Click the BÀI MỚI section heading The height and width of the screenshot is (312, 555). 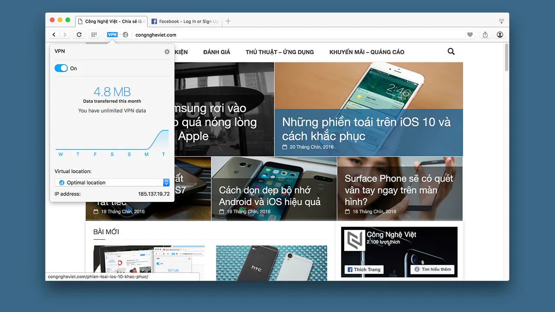click(x=106, y=232)
